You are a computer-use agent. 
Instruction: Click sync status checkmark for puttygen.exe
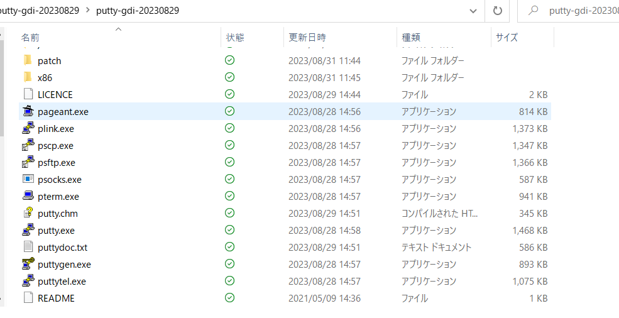[x=229, y=264]
